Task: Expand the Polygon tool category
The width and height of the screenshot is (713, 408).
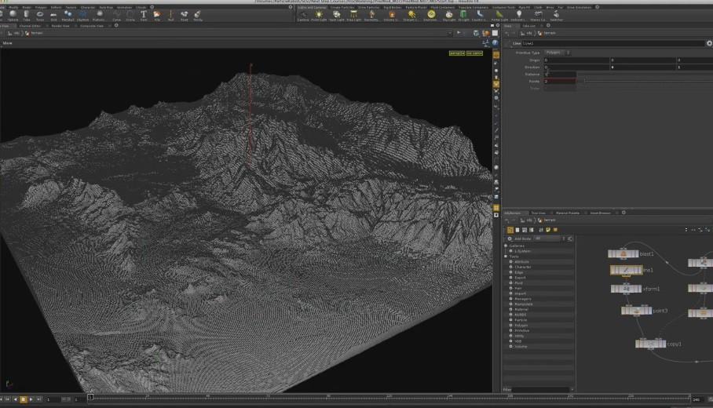Action: (510, 326)
